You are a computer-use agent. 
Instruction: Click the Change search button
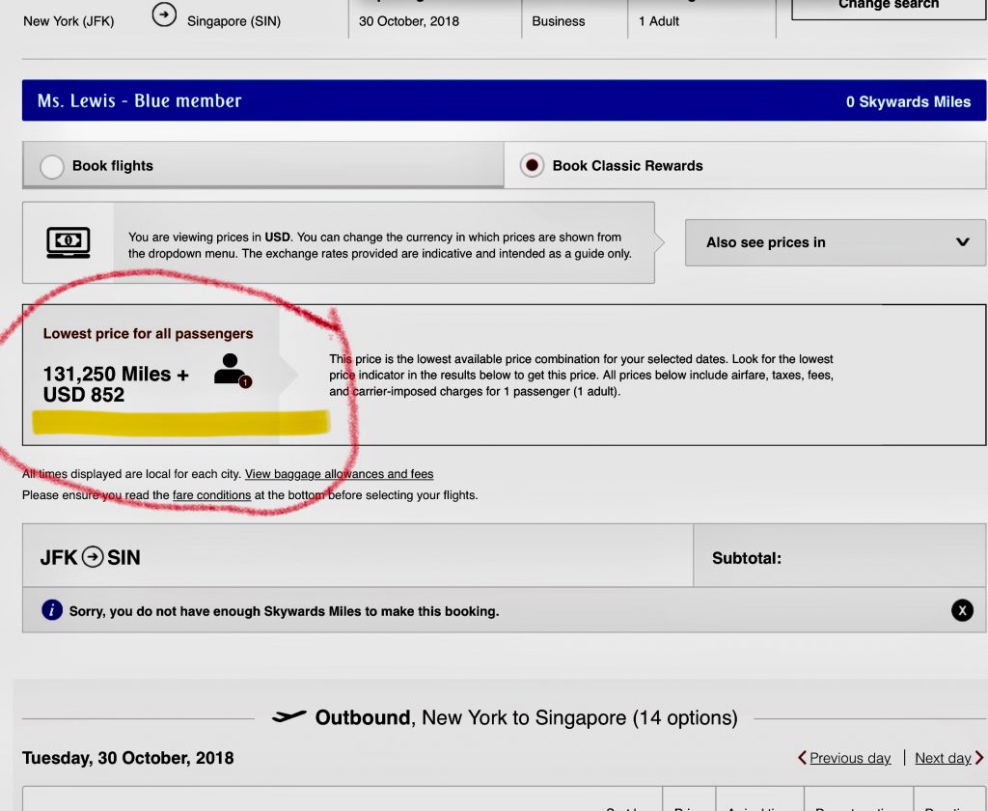[x=889, y=8]
